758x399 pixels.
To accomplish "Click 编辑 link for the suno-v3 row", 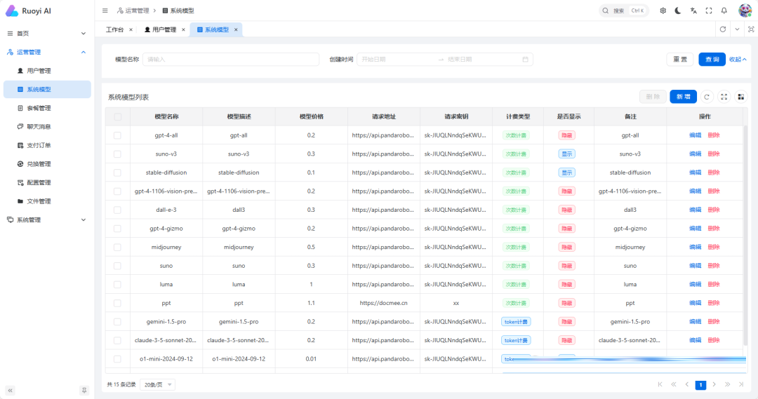I will (695, 154).
